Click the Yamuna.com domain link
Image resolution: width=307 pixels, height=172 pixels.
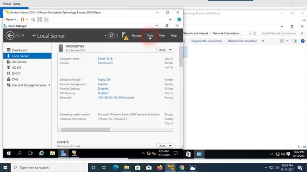pyautogui.click(x=106, y=63)
